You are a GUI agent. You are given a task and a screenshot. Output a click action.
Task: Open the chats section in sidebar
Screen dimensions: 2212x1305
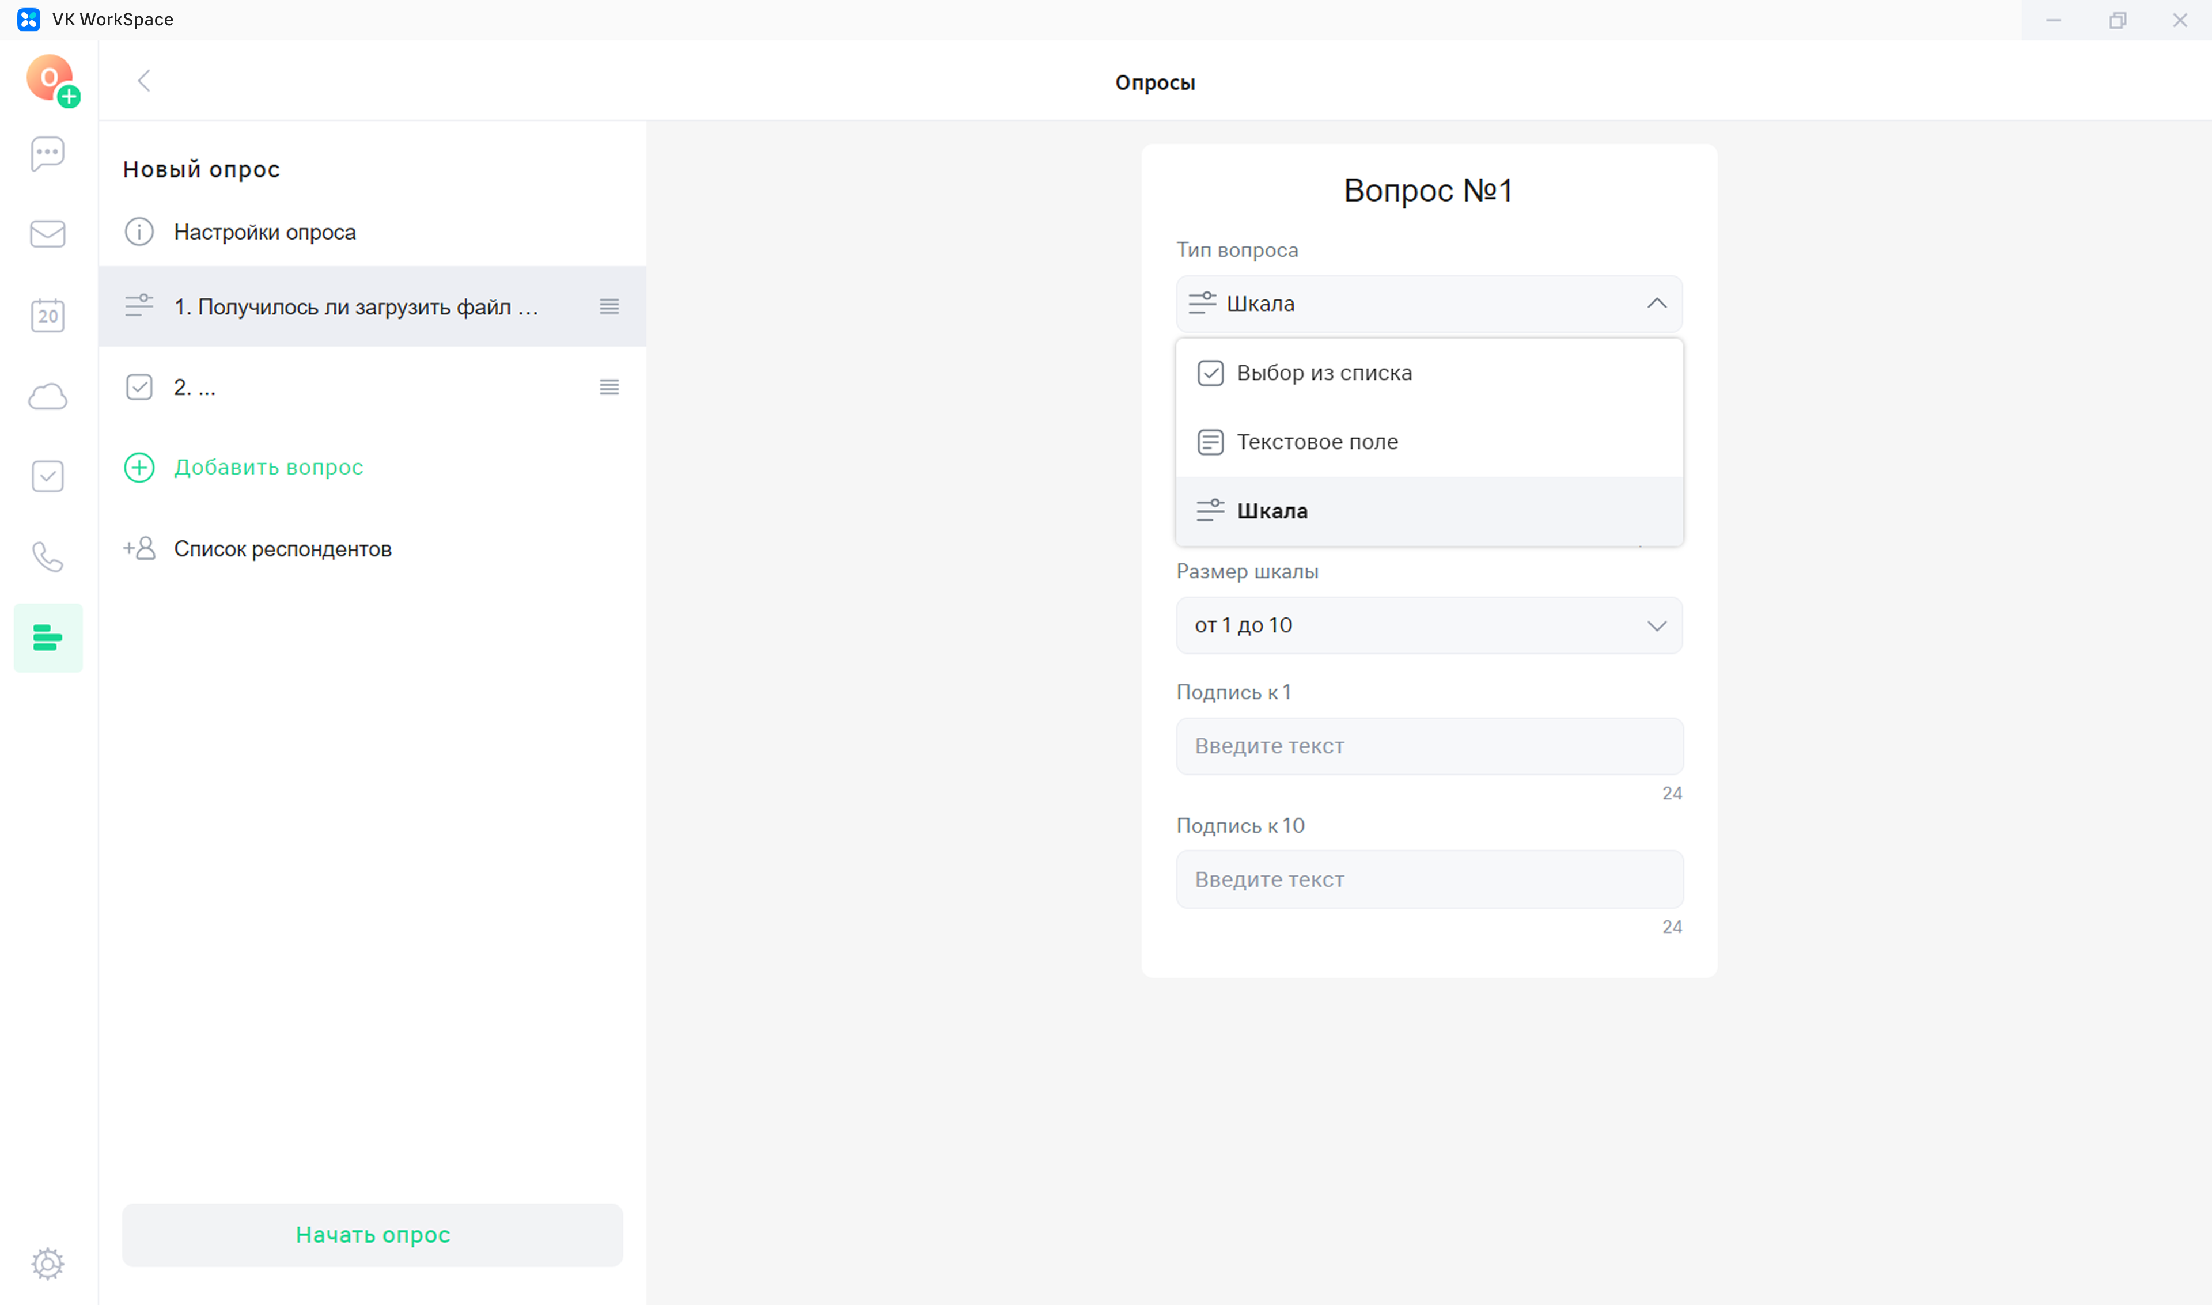tap(47, 154)
